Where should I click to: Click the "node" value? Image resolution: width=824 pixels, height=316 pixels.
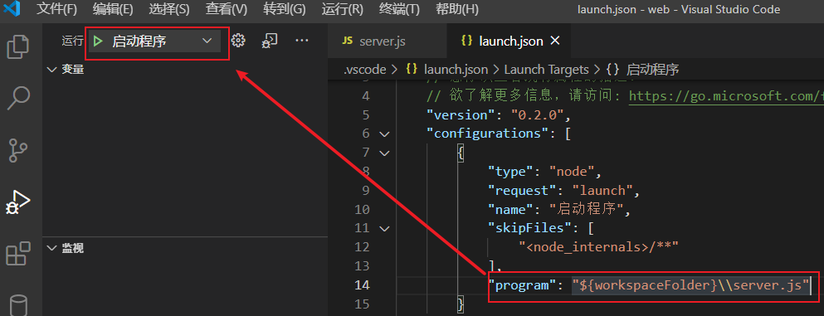(573, 171)
